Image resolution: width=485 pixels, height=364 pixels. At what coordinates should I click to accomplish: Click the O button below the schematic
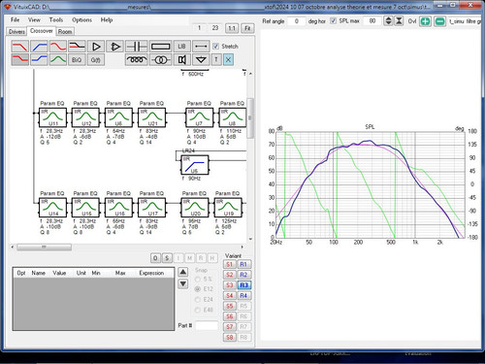(155, 258)
